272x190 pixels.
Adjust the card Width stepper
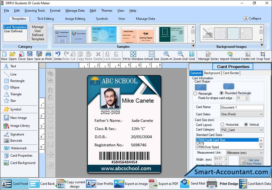[226, 159]
